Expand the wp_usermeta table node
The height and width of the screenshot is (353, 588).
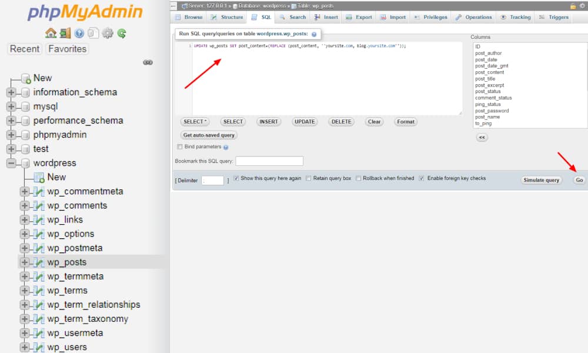click(x=25, y=333)
